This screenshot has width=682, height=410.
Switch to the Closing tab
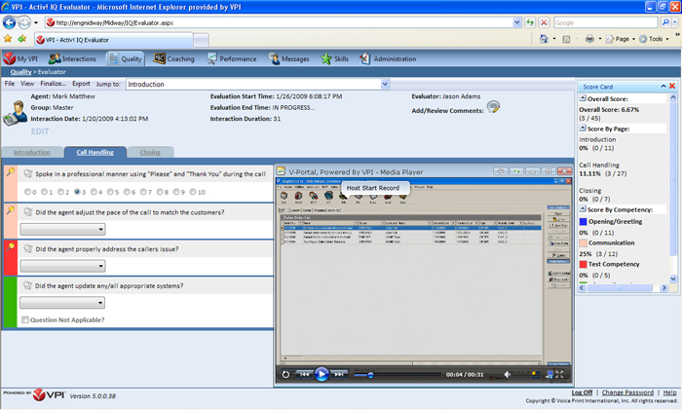(150, 153)
